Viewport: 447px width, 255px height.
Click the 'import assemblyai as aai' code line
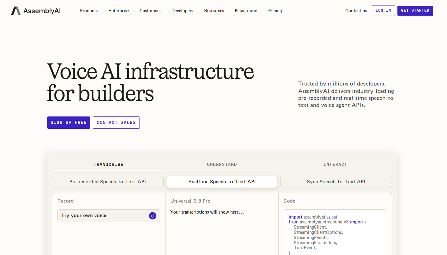[x=313, y=217]
